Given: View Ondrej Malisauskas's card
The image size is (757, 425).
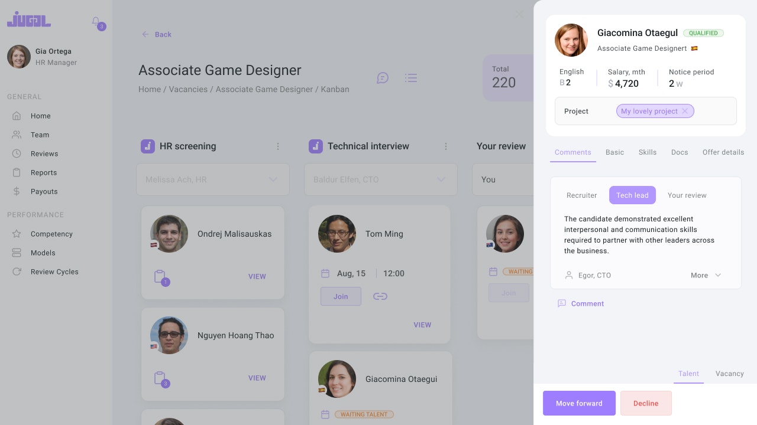Looking at the screenshot, I should click(x=257, y=276).
